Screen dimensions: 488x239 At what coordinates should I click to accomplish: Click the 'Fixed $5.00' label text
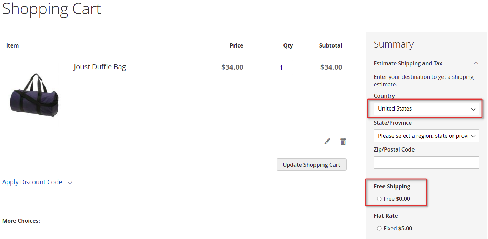(398, 228)
